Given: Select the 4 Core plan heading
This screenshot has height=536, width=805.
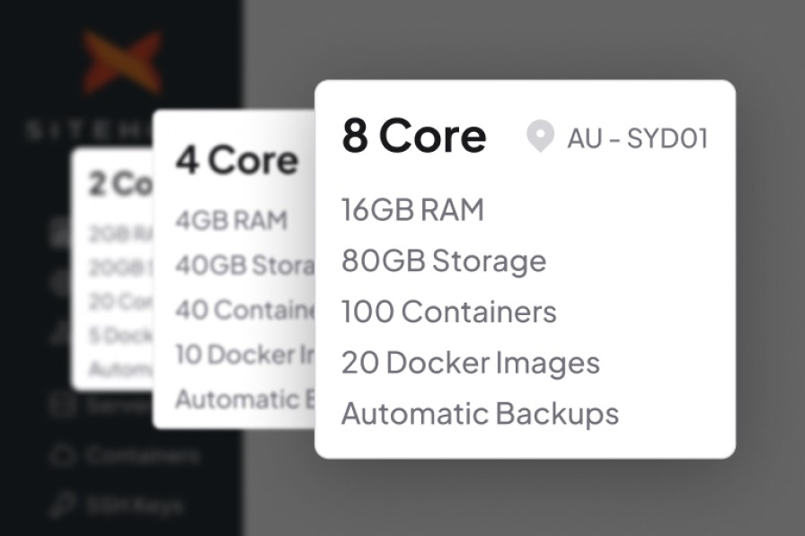Looking at the screenshot, I should click(x=236, y=160).
